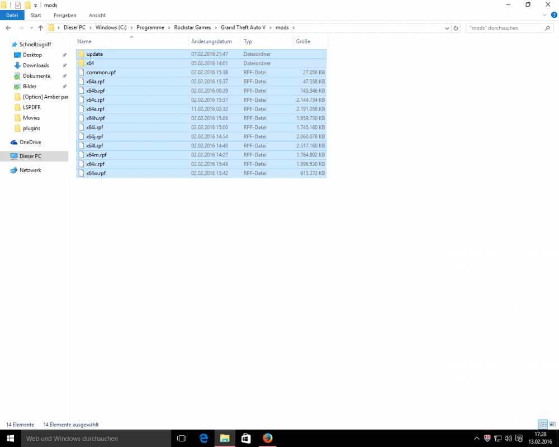Select Dieser PC in navigation pane
The height and width of the screenshot is (447, 559).
[34, 156]
